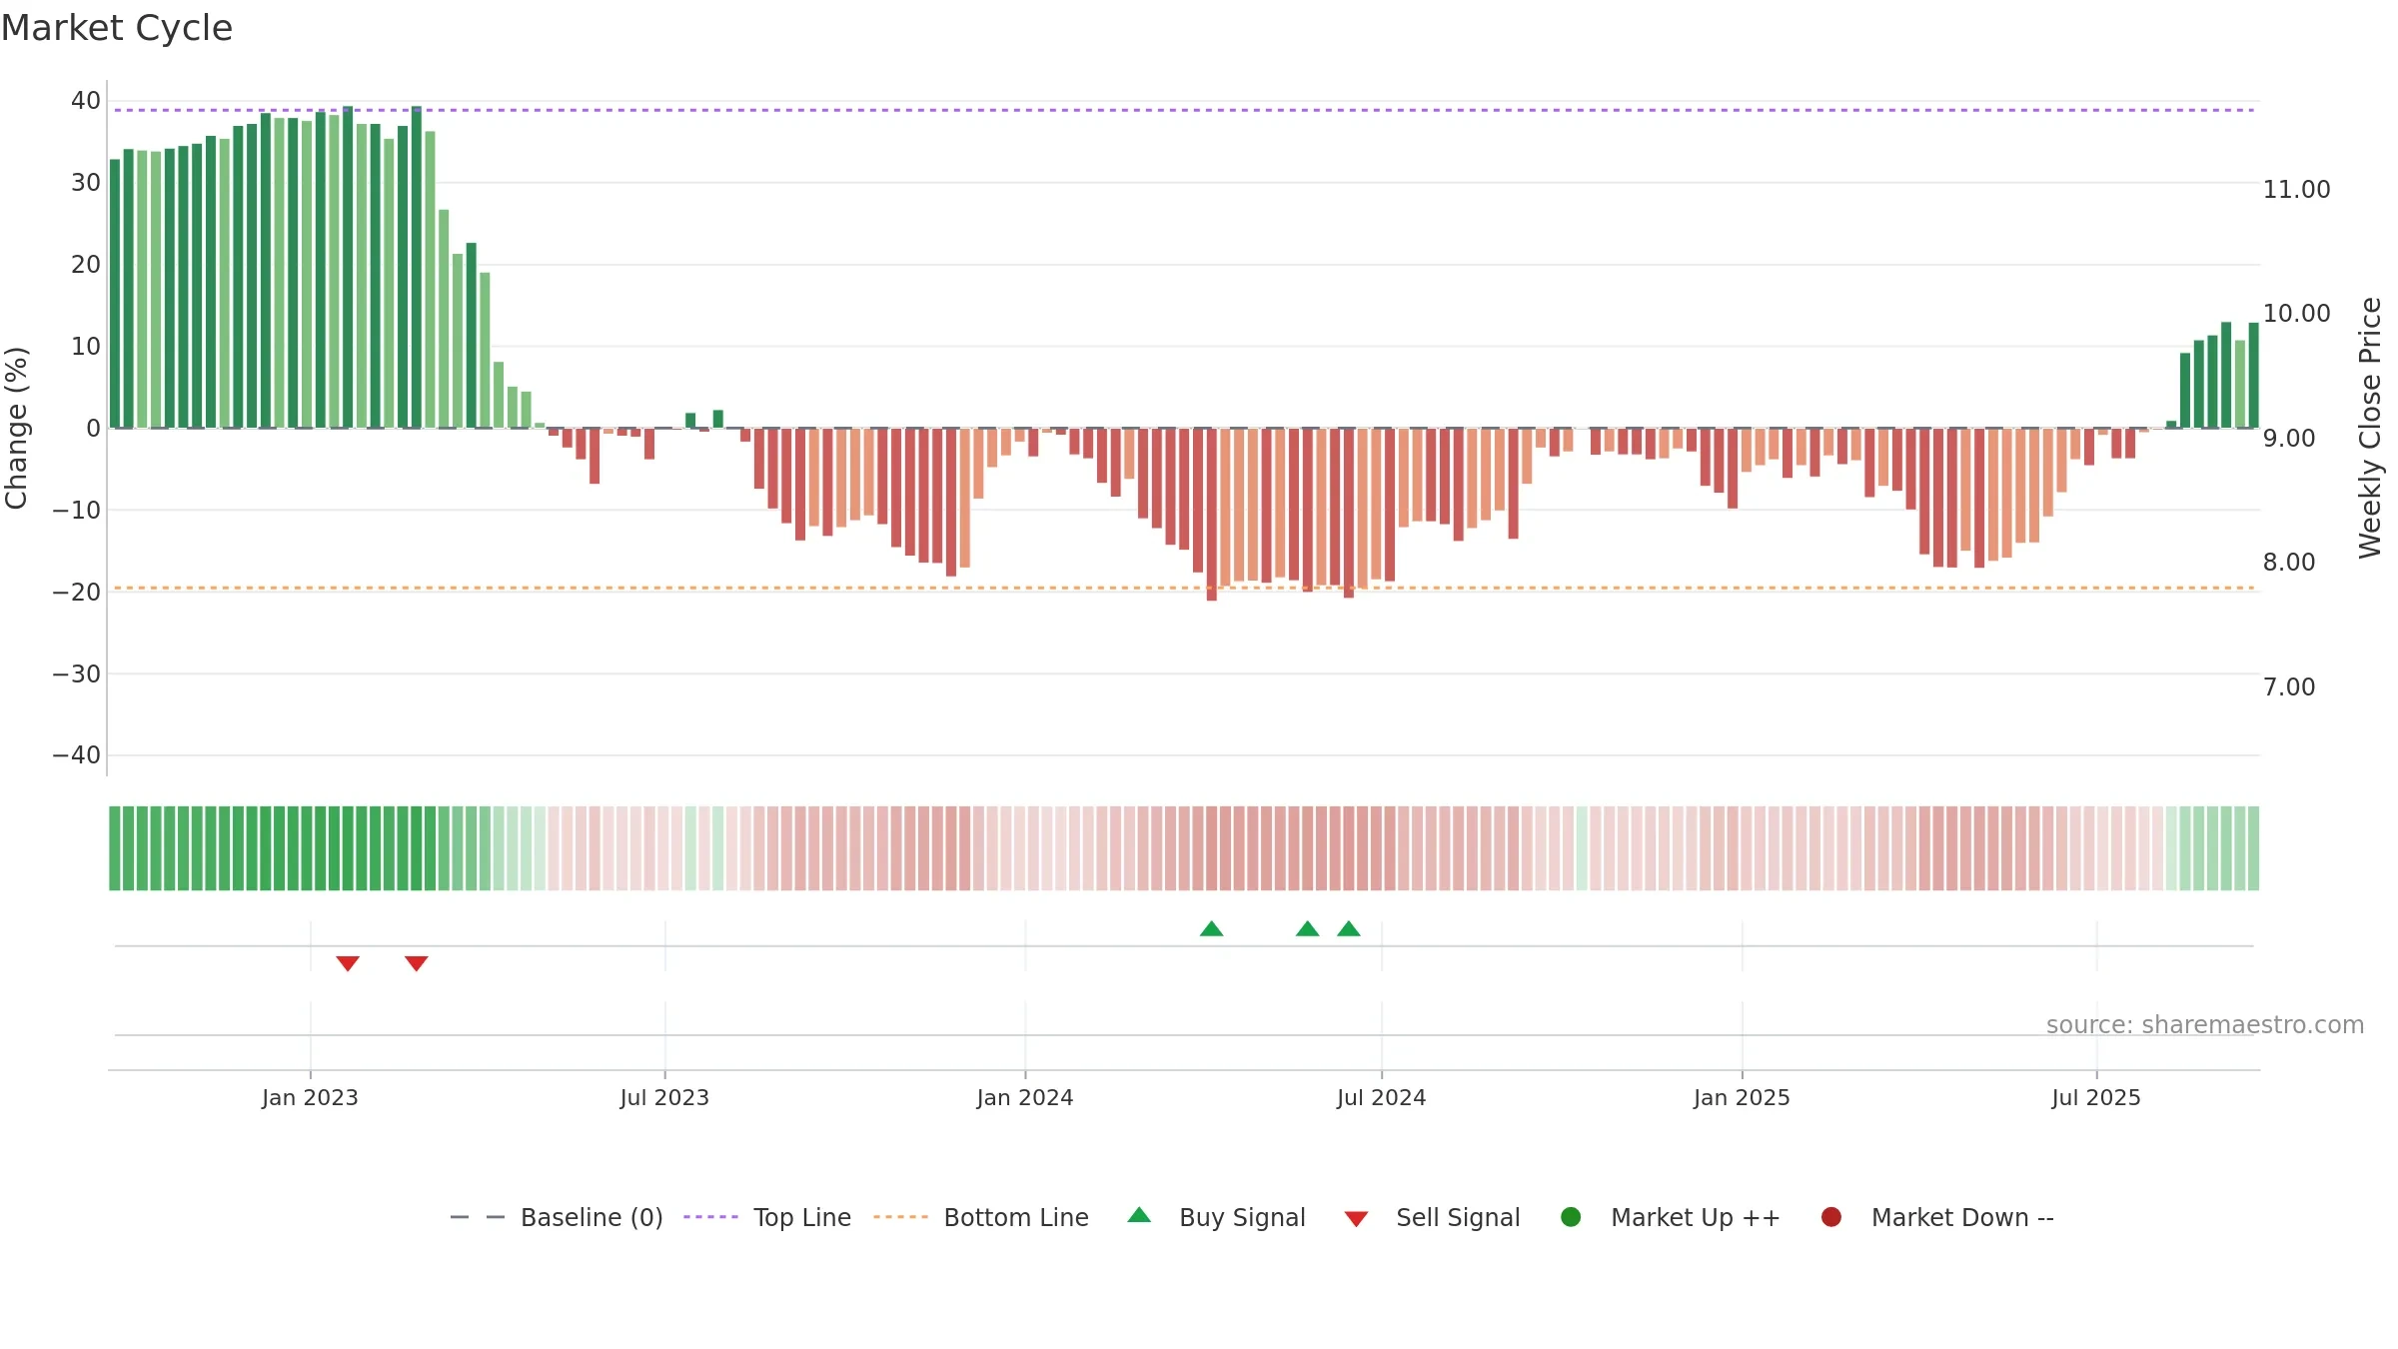Toggle the Bottom Line legend entry
The image size is (2398, 1349).
[x=981, y=1217]
